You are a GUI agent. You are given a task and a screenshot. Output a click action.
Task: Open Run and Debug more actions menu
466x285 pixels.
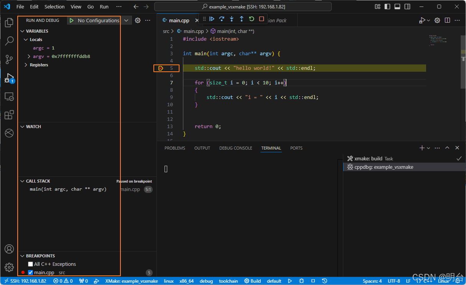[x=148, y=20]
